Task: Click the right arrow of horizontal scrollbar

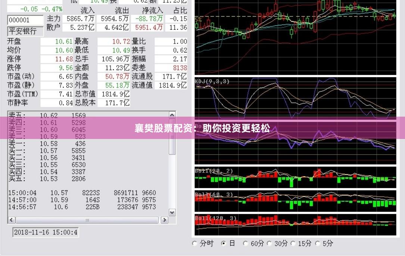Action: (x=165, y=220)
